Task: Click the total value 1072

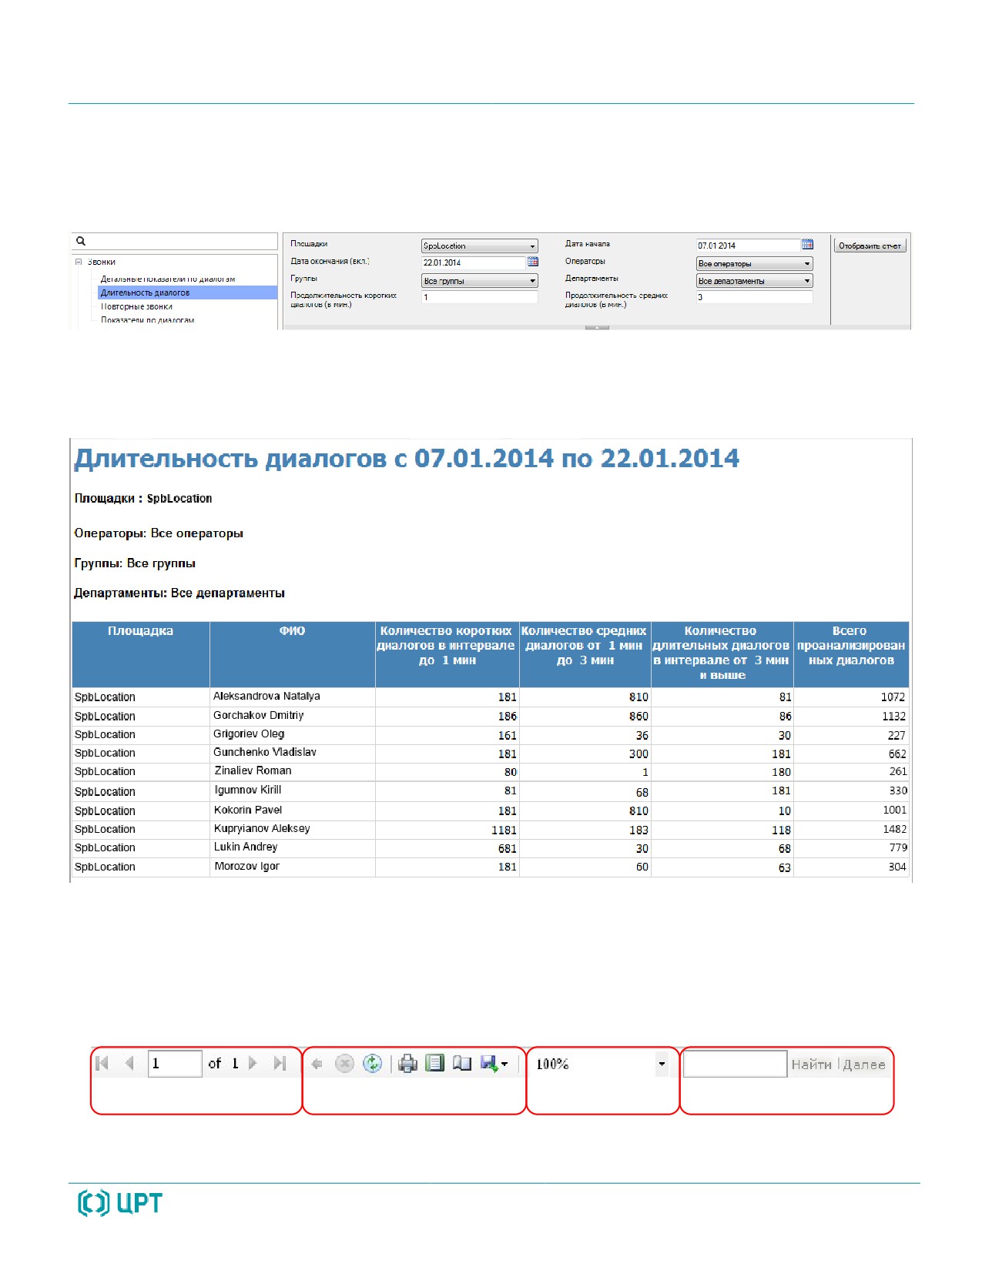Action: (x=893, y=697)
